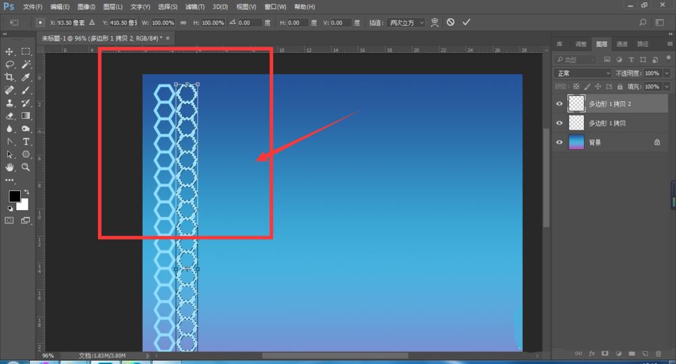This screenshot has height=364, width=676.
Task: Open the interpolation dropdown
Action: pos(406,22)
